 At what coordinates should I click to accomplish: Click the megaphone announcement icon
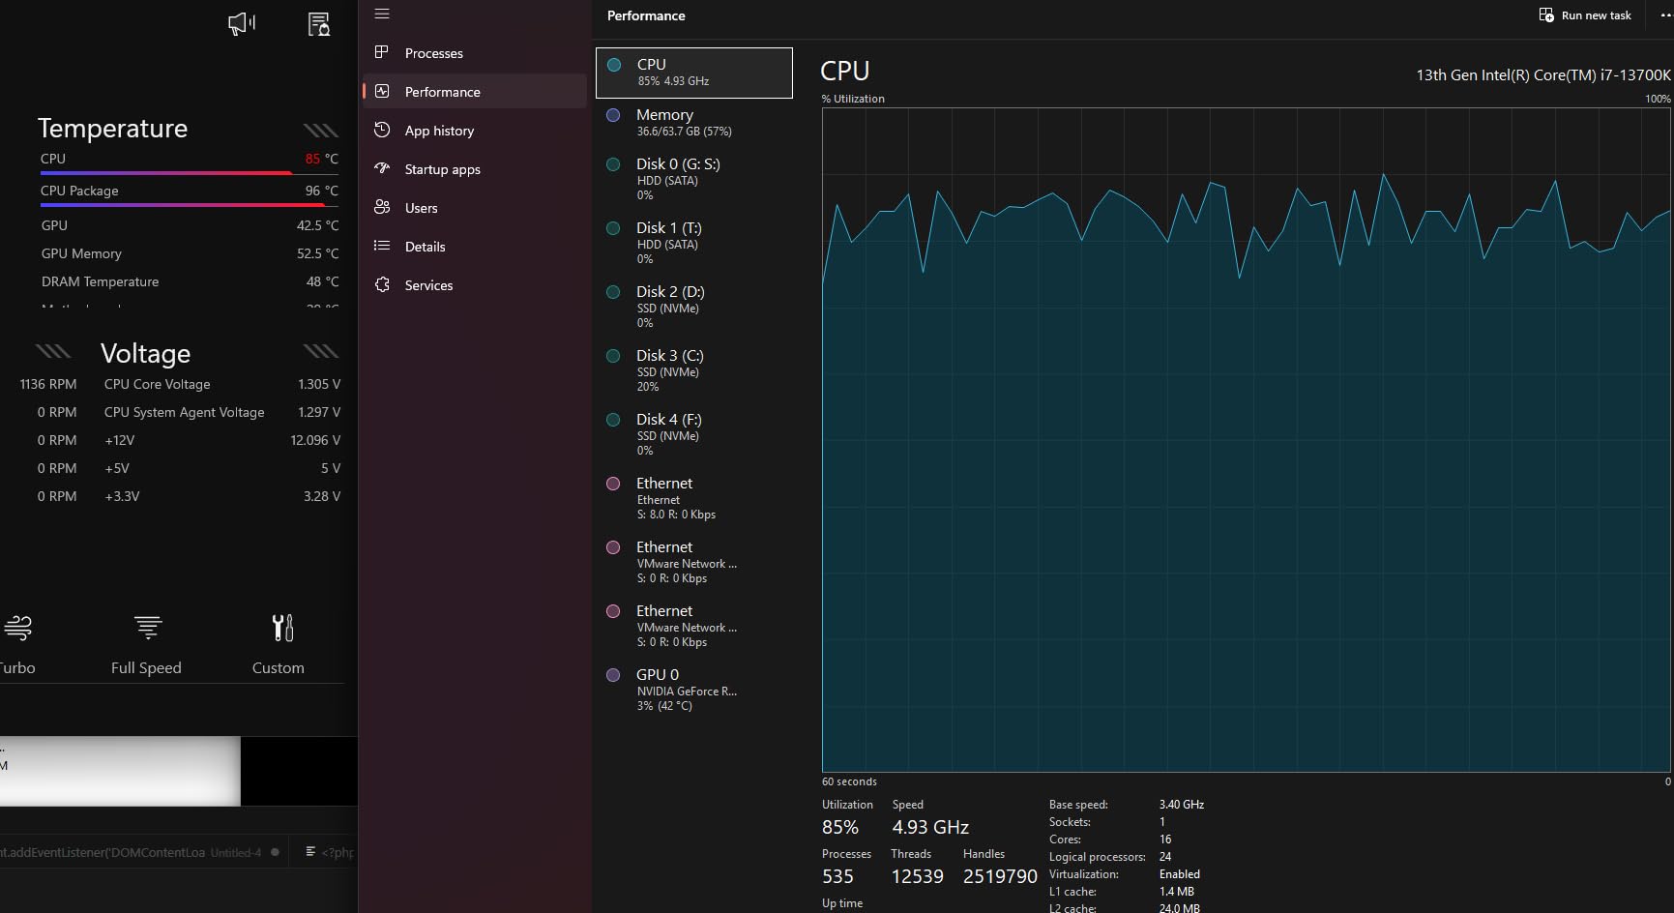tap(241, 23)
